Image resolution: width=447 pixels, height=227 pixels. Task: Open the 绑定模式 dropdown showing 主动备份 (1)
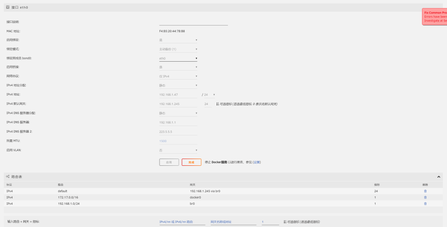pyautogui.click(x=178, y=49)
